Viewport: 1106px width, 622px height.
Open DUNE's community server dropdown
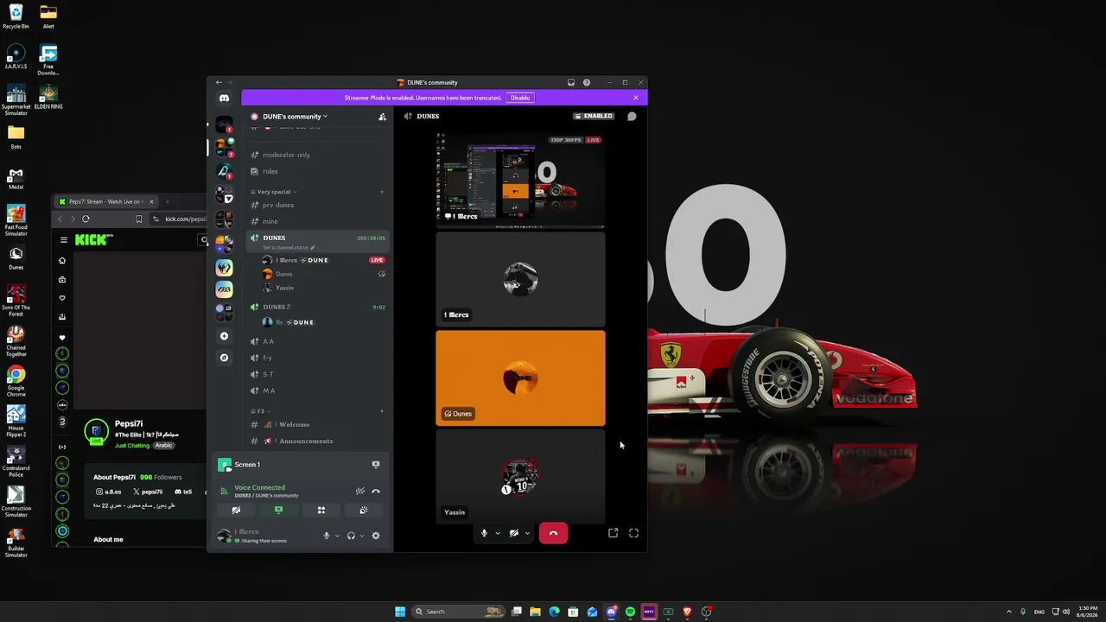pos(295,117)
